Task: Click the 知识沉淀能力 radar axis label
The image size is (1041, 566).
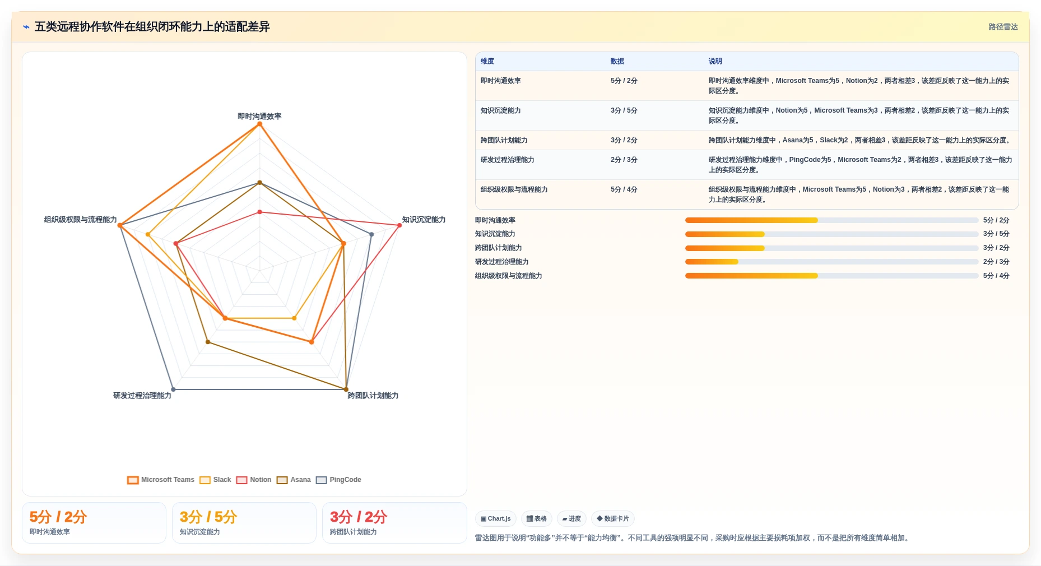Action: 424,220
